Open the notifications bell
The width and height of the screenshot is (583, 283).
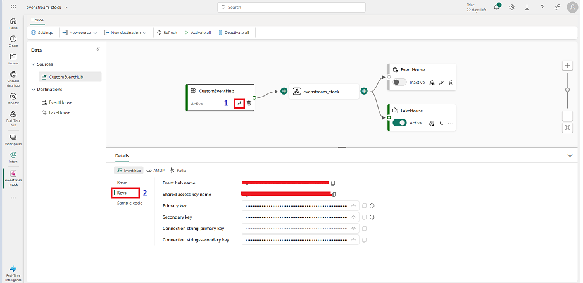click(x=496, y=8)
